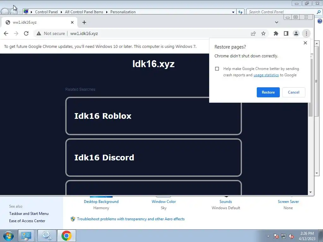Open the usage statistics link
The height and width of the screenshot is (242, 323).
(266, 75)
